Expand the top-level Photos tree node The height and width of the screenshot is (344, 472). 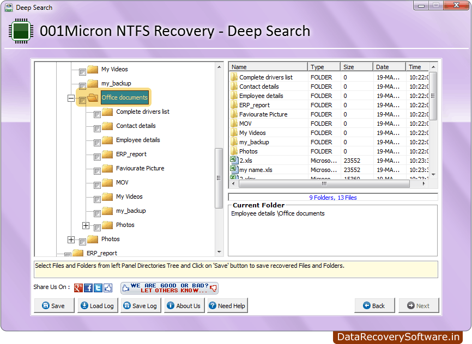(71, 239)
